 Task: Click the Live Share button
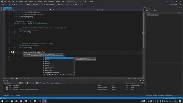(x=174, y=5)
